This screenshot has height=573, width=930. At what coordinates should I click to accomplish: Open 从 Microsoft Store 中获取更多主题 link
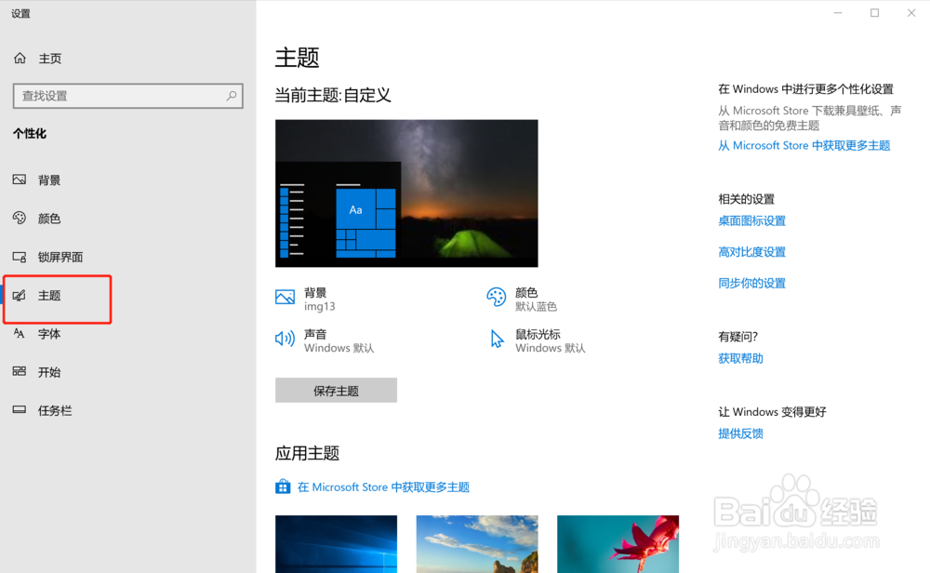[x=804, y=145]
